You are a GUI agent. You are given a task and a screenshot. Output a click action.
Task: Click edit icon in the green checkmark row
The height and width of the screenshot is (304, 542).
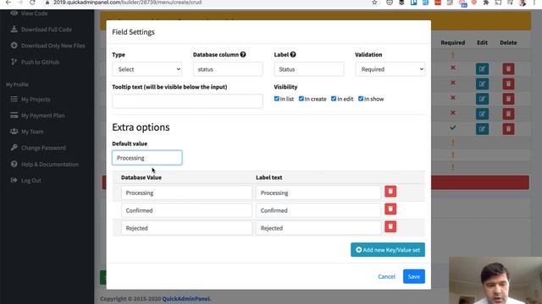pos(482,129)
